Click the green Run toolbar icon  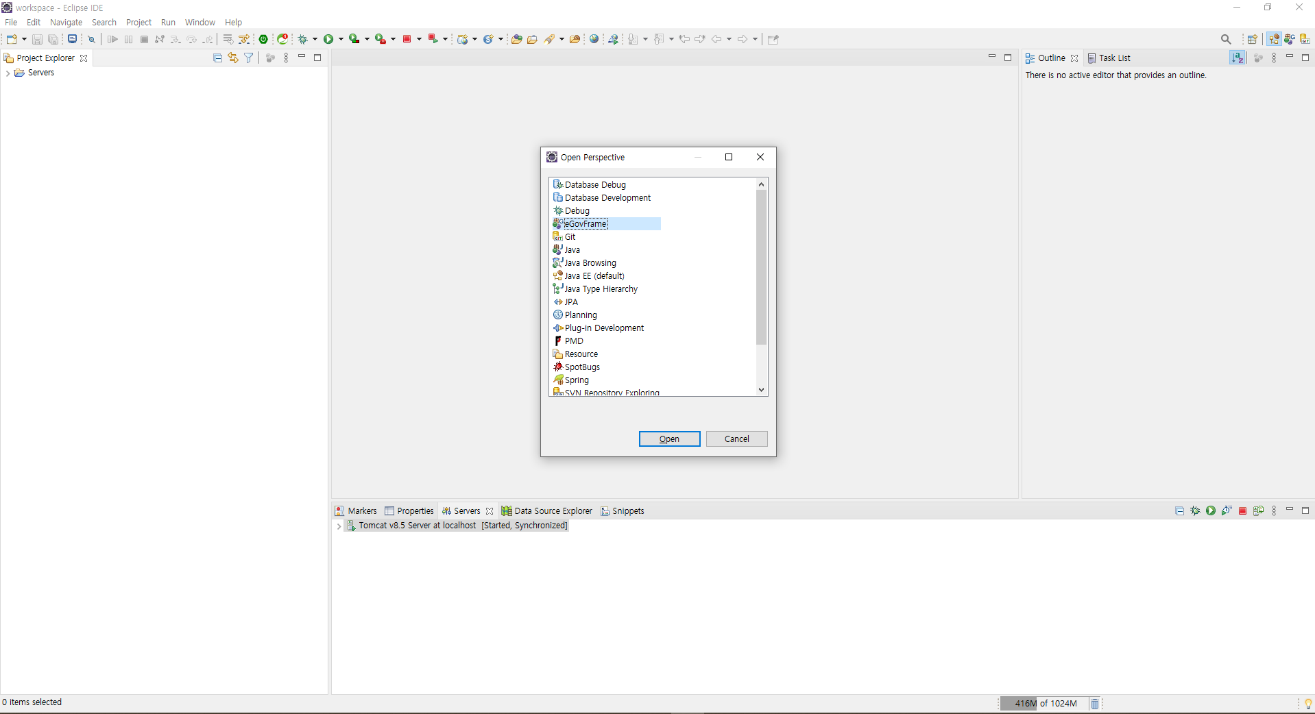[x=328, y=39]
